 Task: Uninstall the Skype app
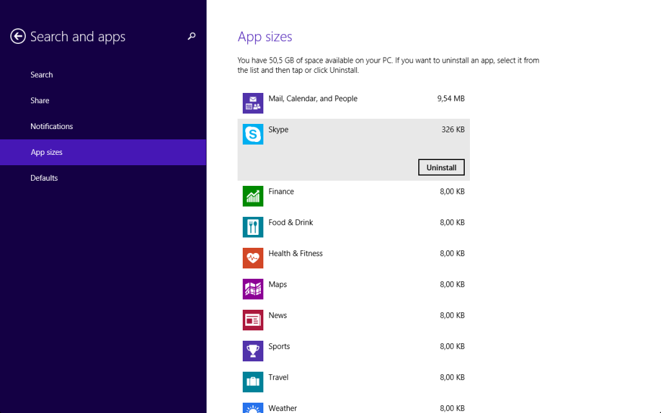442,167
